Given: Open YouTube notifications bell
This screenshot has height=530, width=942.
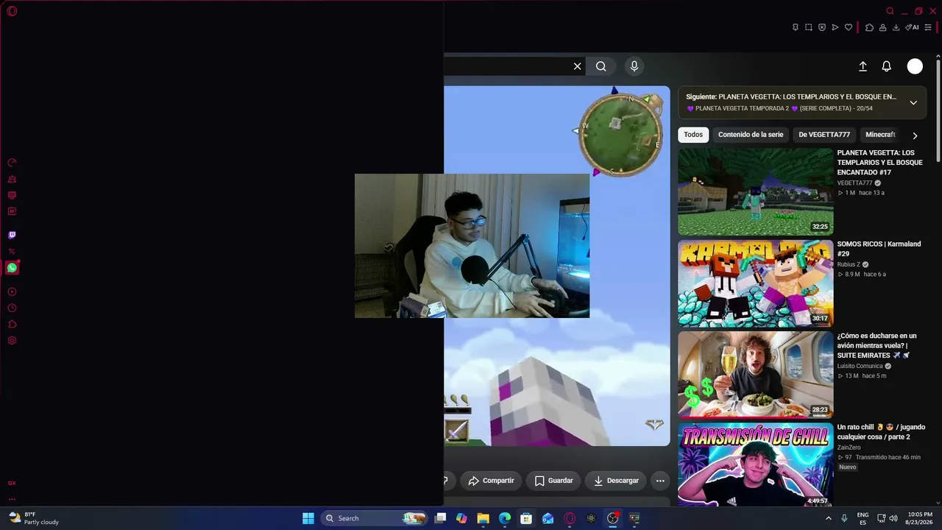Looking at the screenshot, I should 887,66.
